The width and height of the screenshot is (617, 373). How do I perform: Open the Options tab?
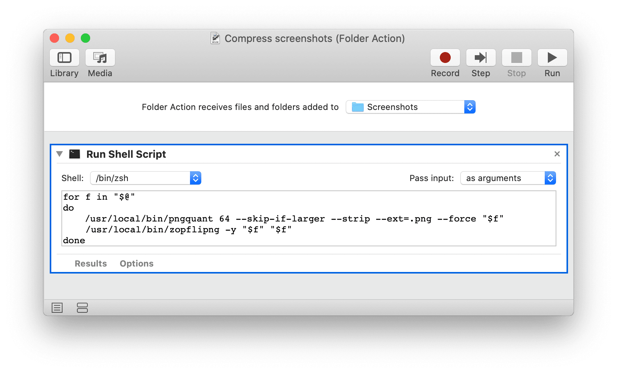click(136, 264)
